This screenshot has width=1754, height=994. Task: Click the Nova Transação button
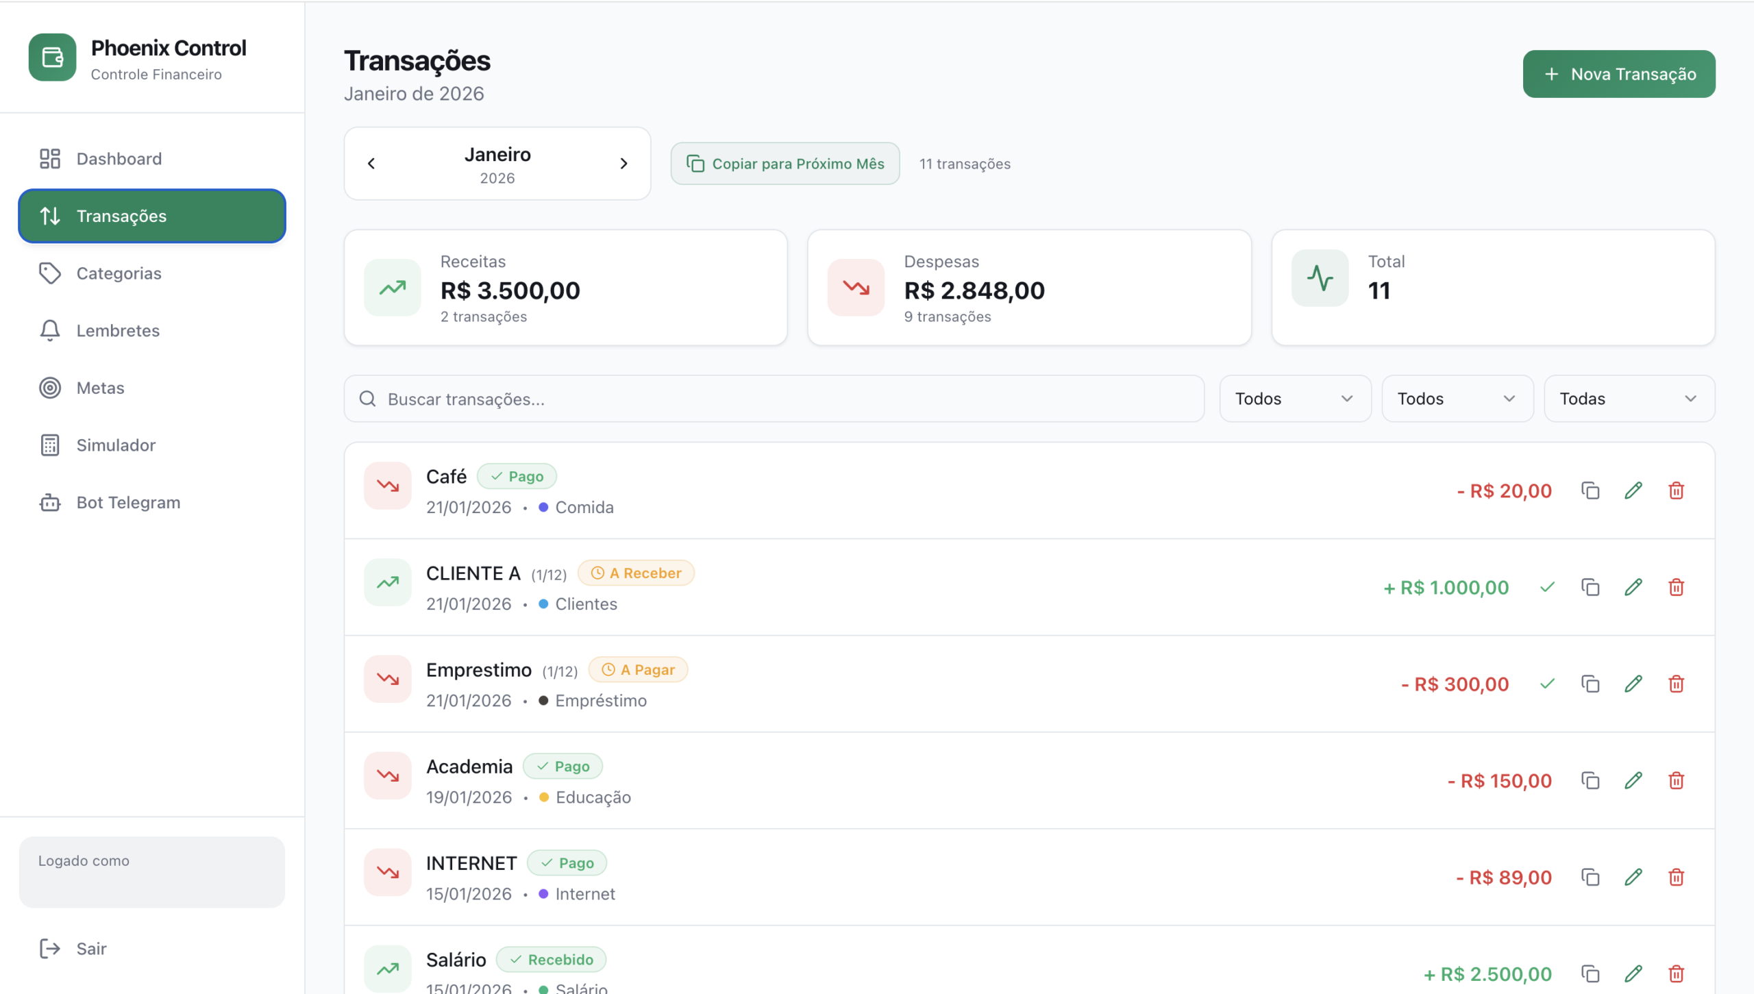1619,74
